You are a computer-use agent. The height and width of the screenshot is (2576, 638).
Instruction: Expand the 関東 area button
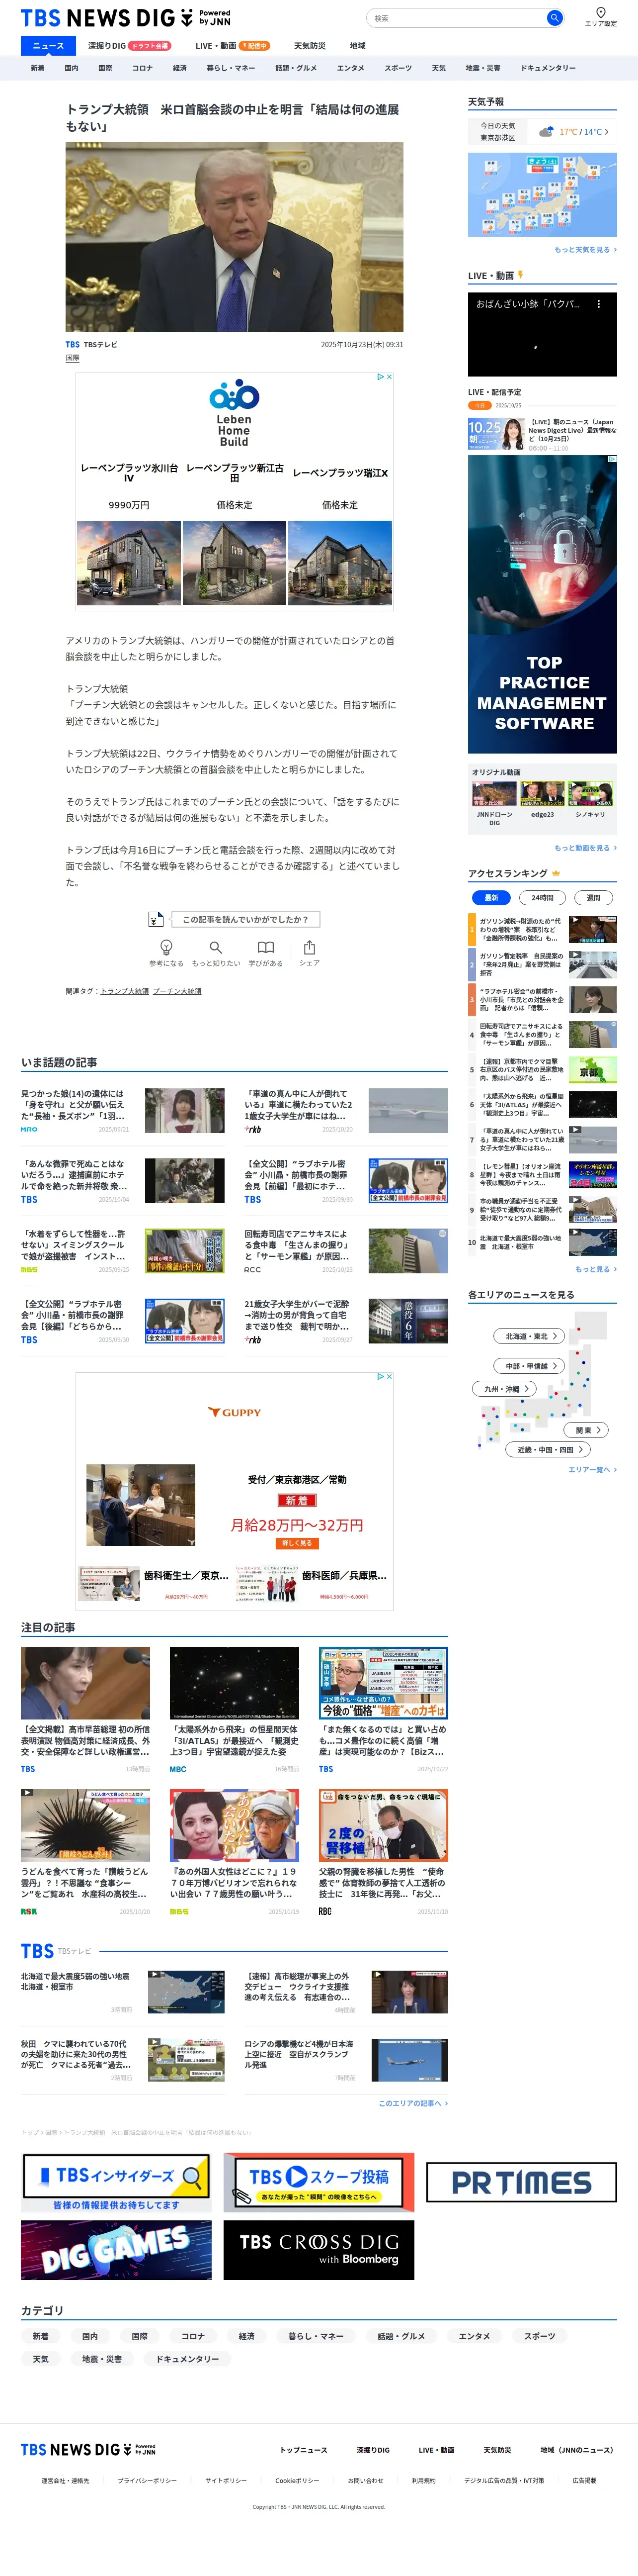pyautogui.click(x=586, y=1430)
